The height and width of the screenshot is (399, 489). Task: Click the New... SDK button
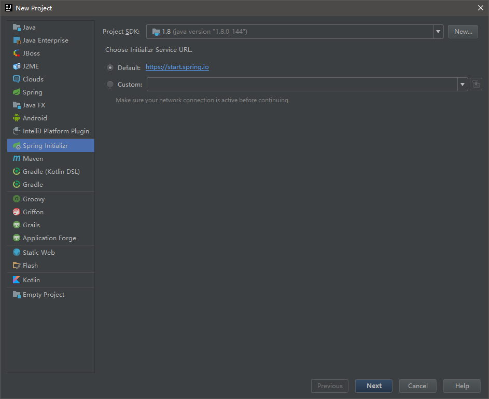463,32
